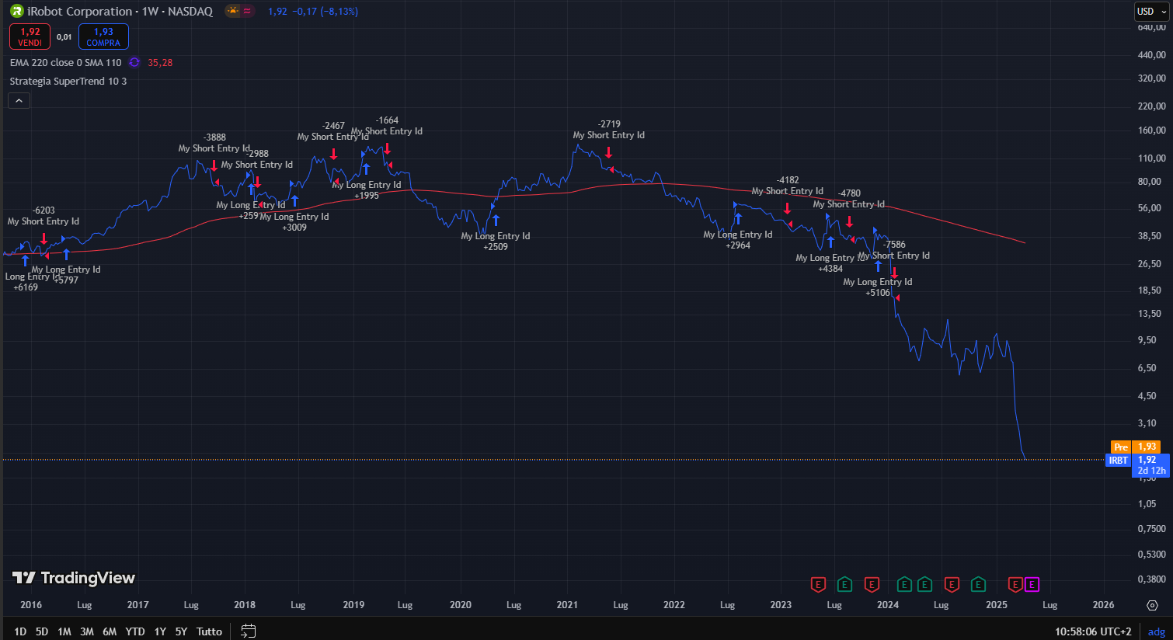Click the TradingView logo

[x=74, y=578]
